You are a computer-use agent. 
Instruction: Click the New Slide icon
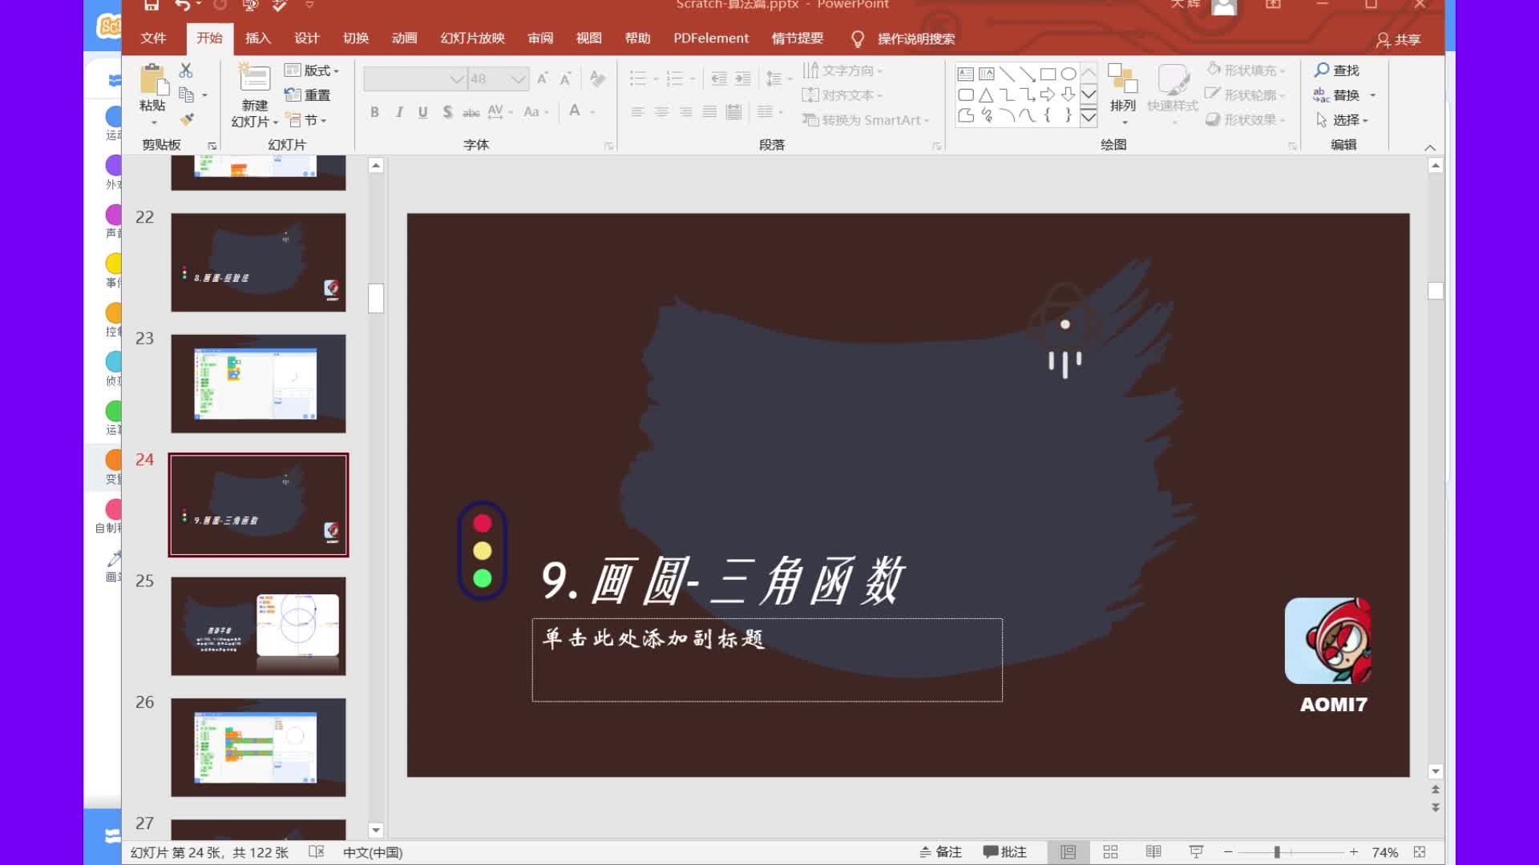255,78
